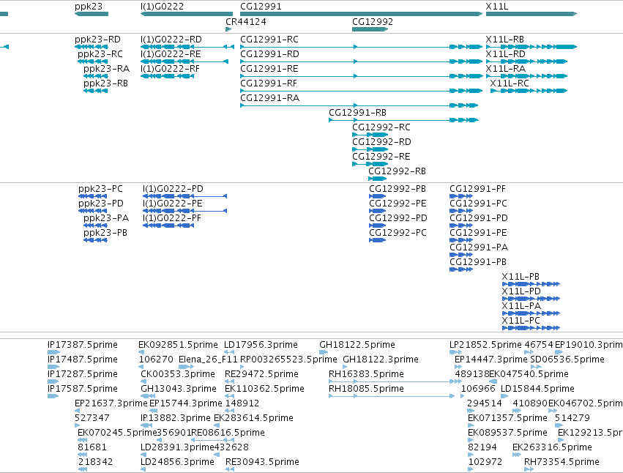Click EST LD17956.3prime
Image resolution: width=623 pixels, height=473 pixels.
tap(229, 352)
